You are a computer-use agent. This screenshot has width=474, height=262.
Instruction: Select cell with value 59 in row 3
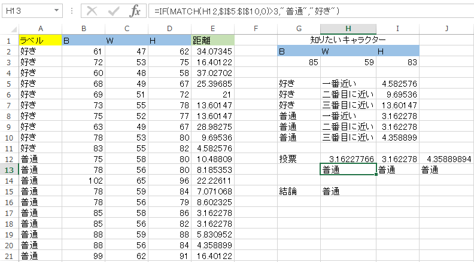point(348,62)
